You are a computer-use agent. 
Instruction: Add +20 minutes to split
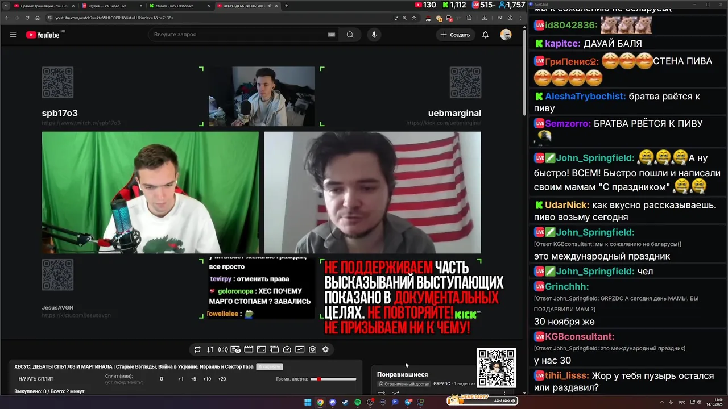(222, 379)
